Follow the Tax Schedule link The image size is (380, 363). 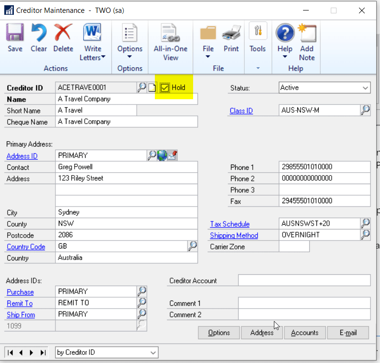click(229, 224)
